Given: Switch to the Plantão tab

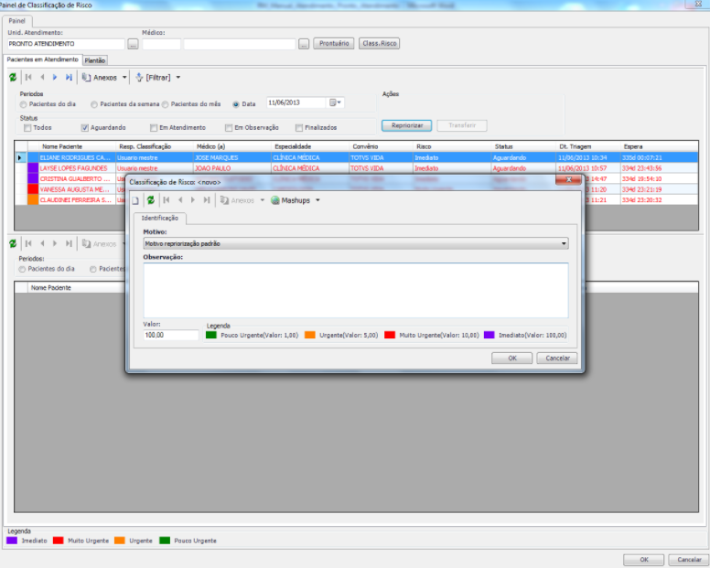Looking at the screenshot, I should point(95,60).
